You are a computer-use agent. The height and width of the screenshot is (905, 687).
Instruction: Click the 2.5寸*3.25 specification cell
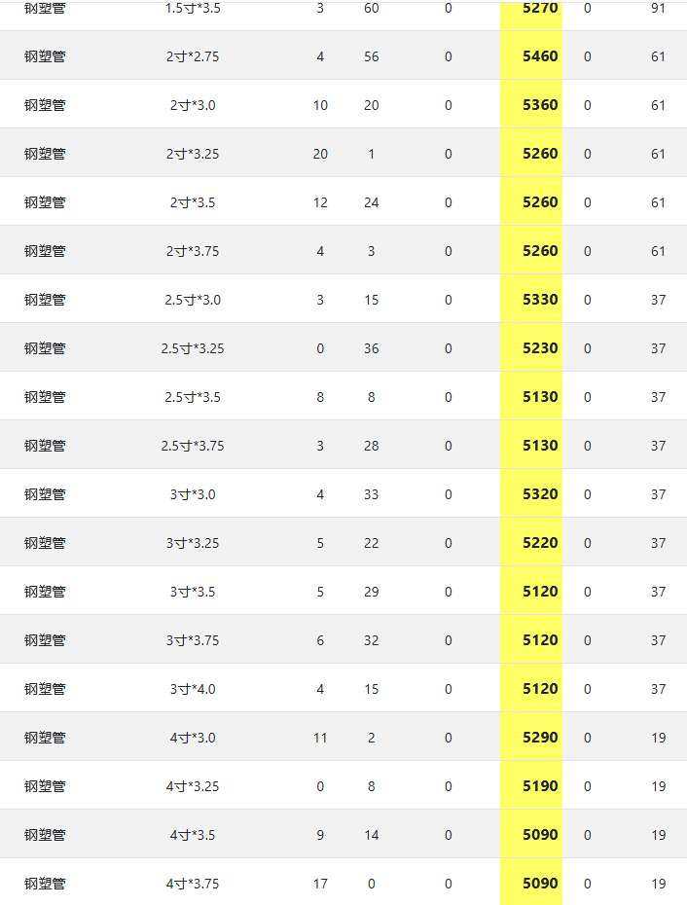[x=193, y=348]
